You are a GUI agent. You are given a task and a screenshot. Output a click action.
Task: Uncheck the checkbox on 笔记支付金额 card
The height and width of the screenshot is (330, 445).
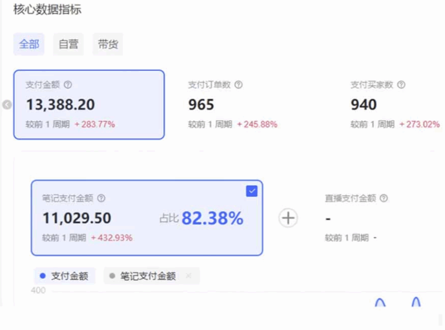point(251,191)
